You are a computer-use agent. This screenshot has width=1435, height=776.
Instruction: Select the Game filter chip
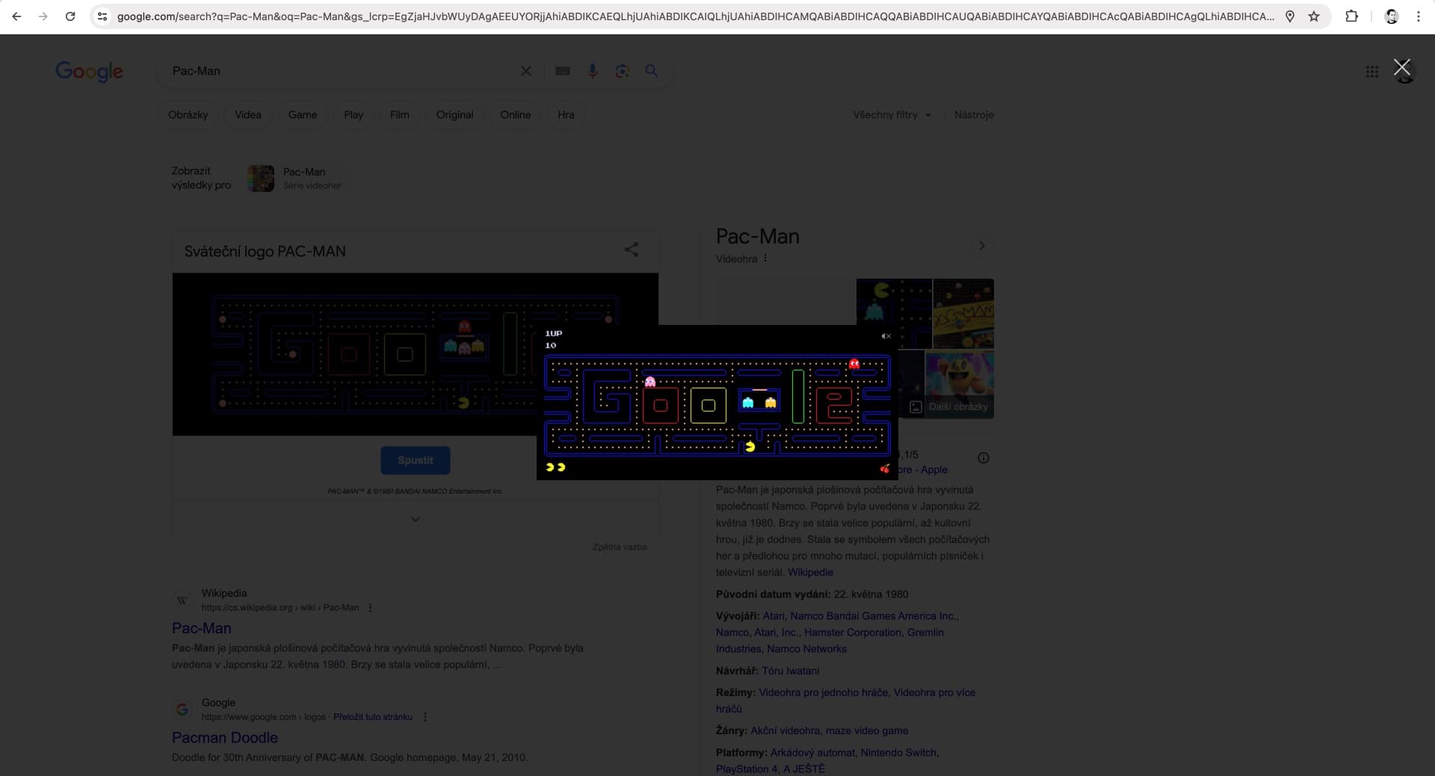coord(303,115)
